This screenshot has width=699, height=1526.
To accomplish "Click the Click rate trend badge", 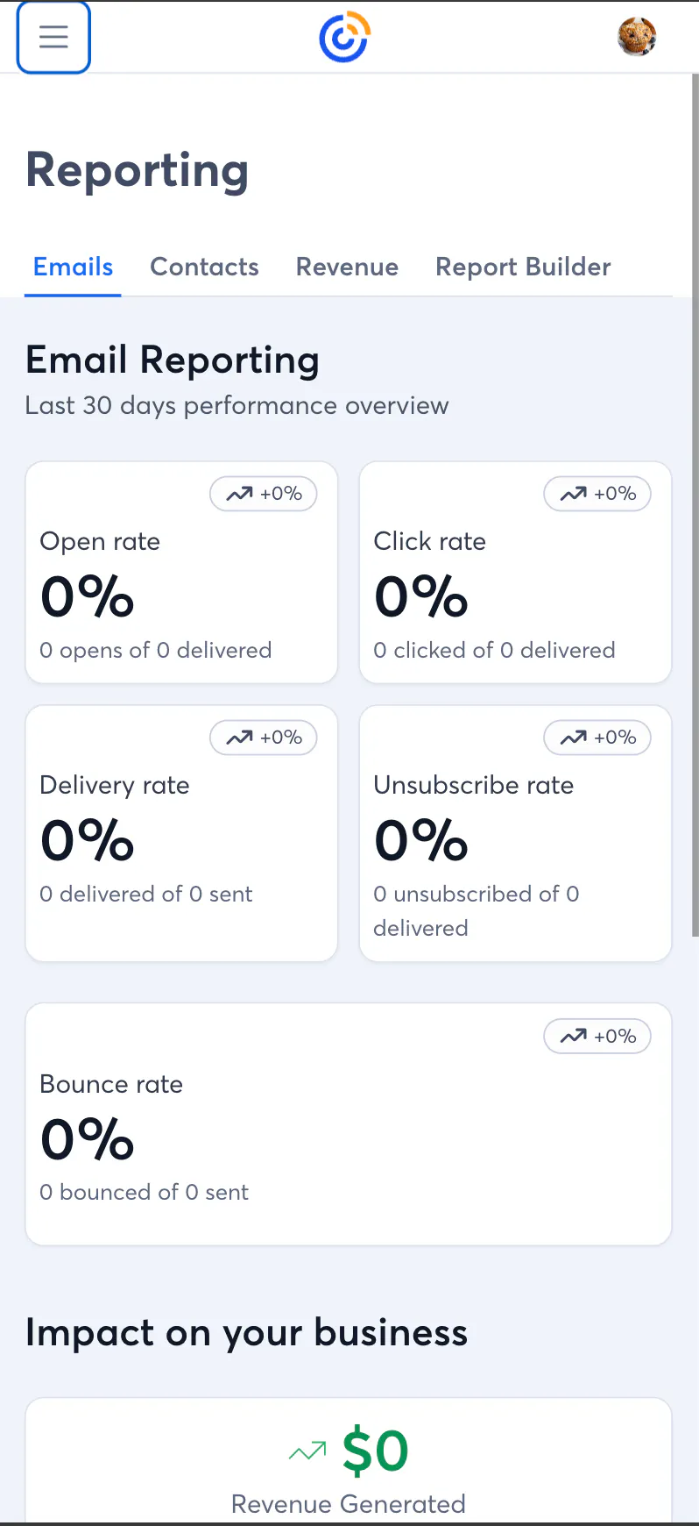I will [x=597, y=494].
